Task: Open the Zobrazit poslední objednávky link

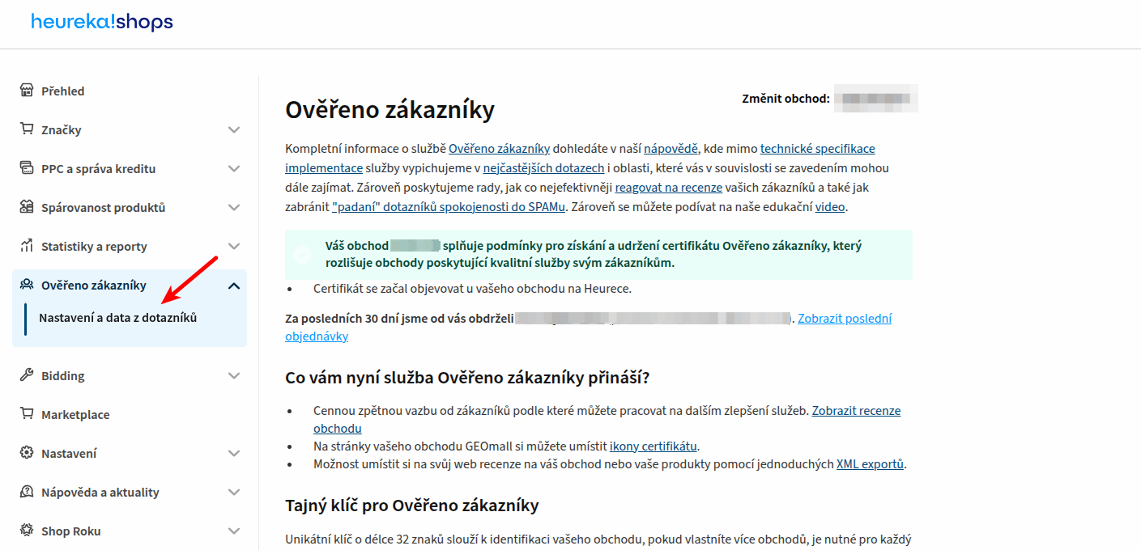Action: [844, 319]
